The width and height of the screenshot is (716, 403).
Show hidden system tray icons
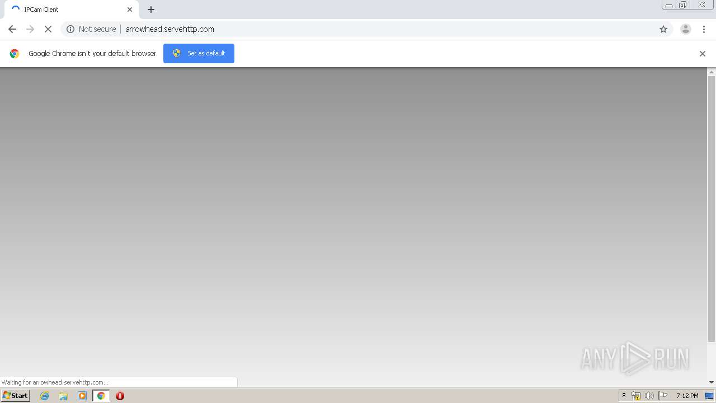click(624, 396)
